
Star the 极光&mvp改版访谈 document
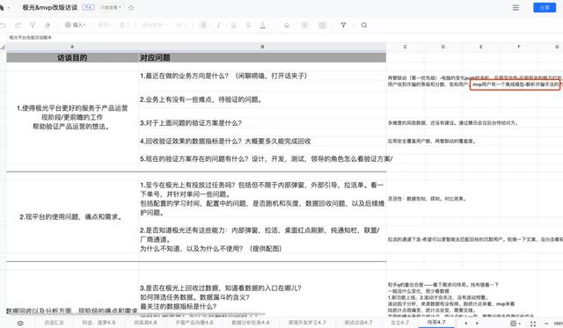131,8
